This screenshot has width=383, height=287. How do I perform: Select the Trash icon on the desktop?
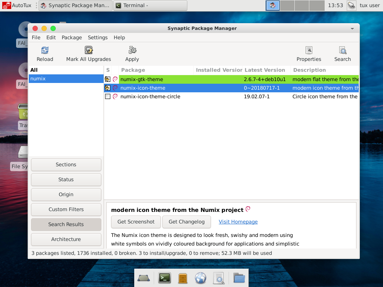coord(23,111)
